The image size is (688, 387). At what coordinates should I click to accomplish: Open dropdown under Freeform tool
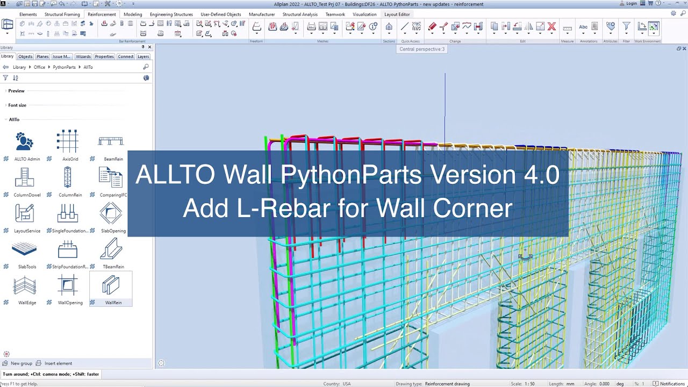(256, 33)
